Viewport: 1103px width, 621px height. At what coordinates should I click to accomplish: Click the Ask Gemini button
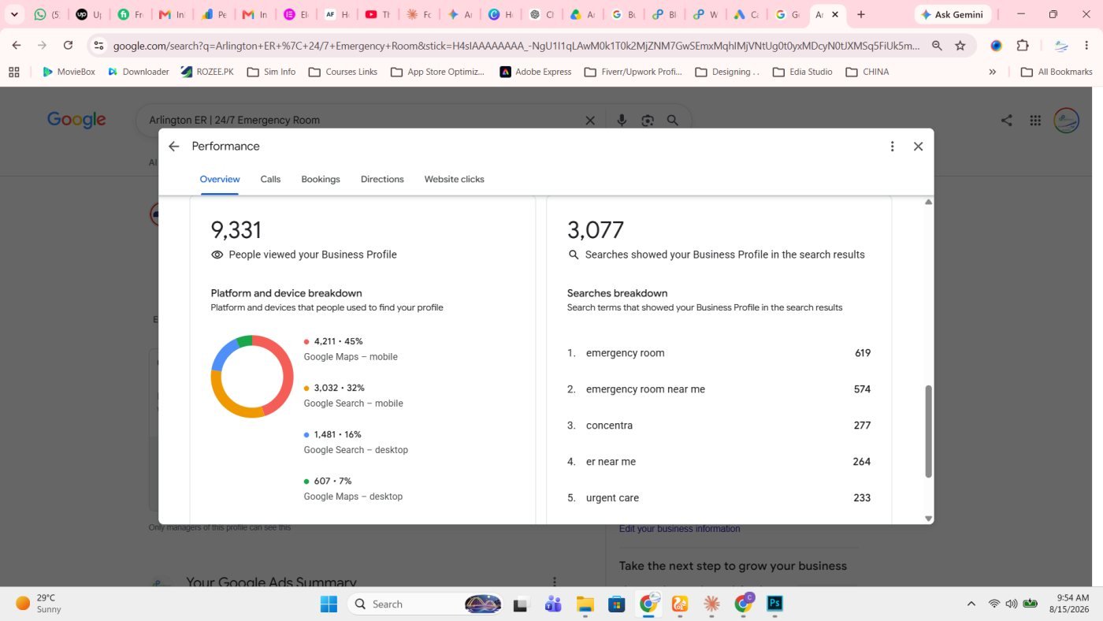pyautogui.click(x=953, y=14)
